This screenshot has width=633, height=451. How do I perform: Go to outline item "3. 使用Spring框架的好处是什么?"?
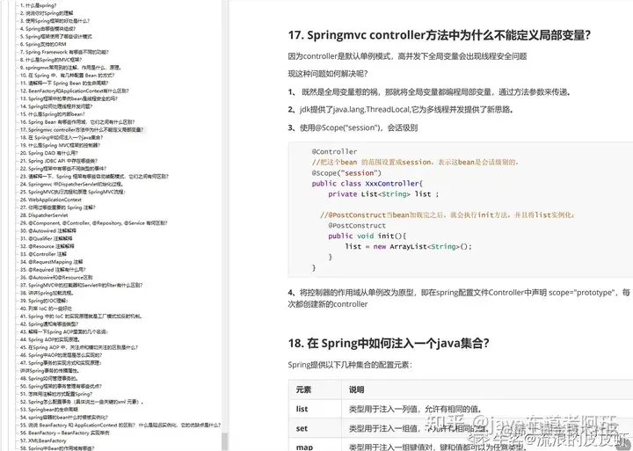pyautogui.click(x=55, y=20)
